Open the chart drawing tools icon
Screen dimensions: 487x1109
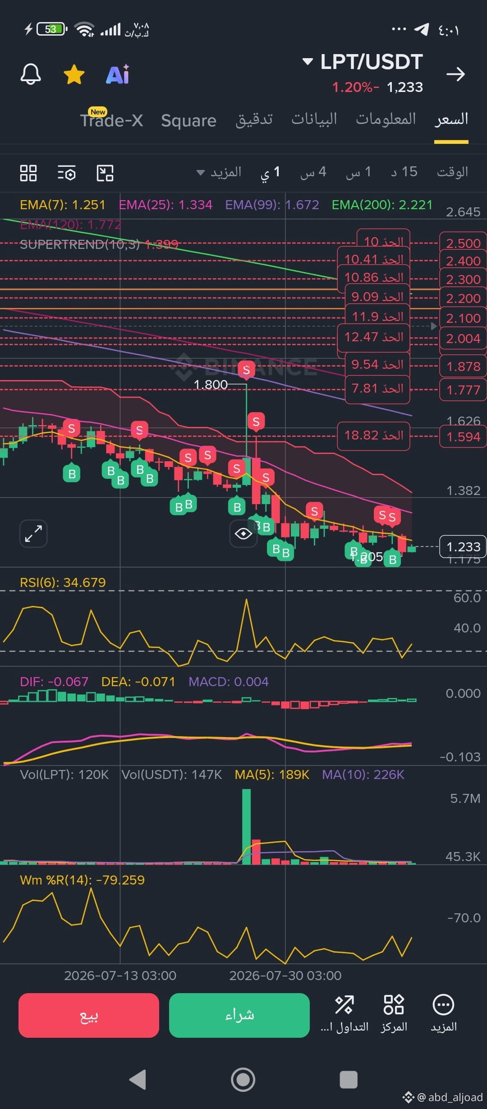105,173
